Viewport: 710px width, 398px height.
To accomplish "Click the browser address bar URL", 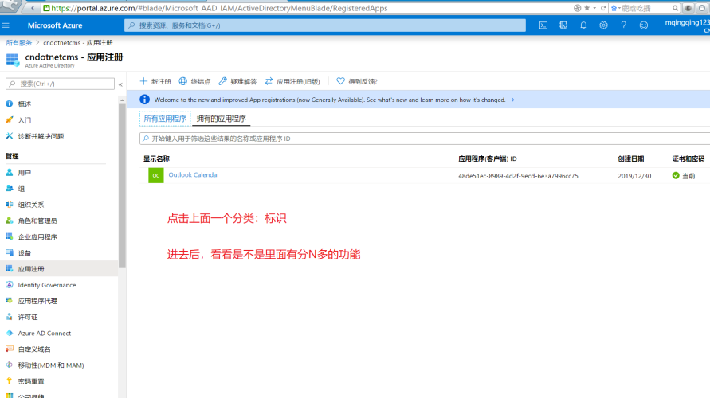I will click(x=220, y=8).
